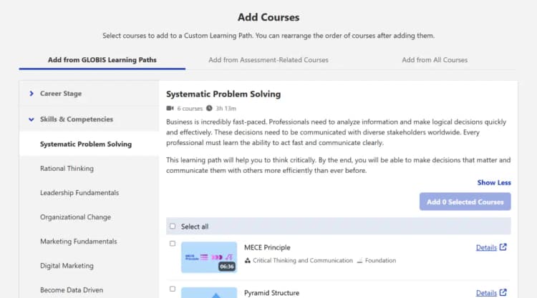Click Show Less link
Screen dimensions: 537x298
[494, 182]
